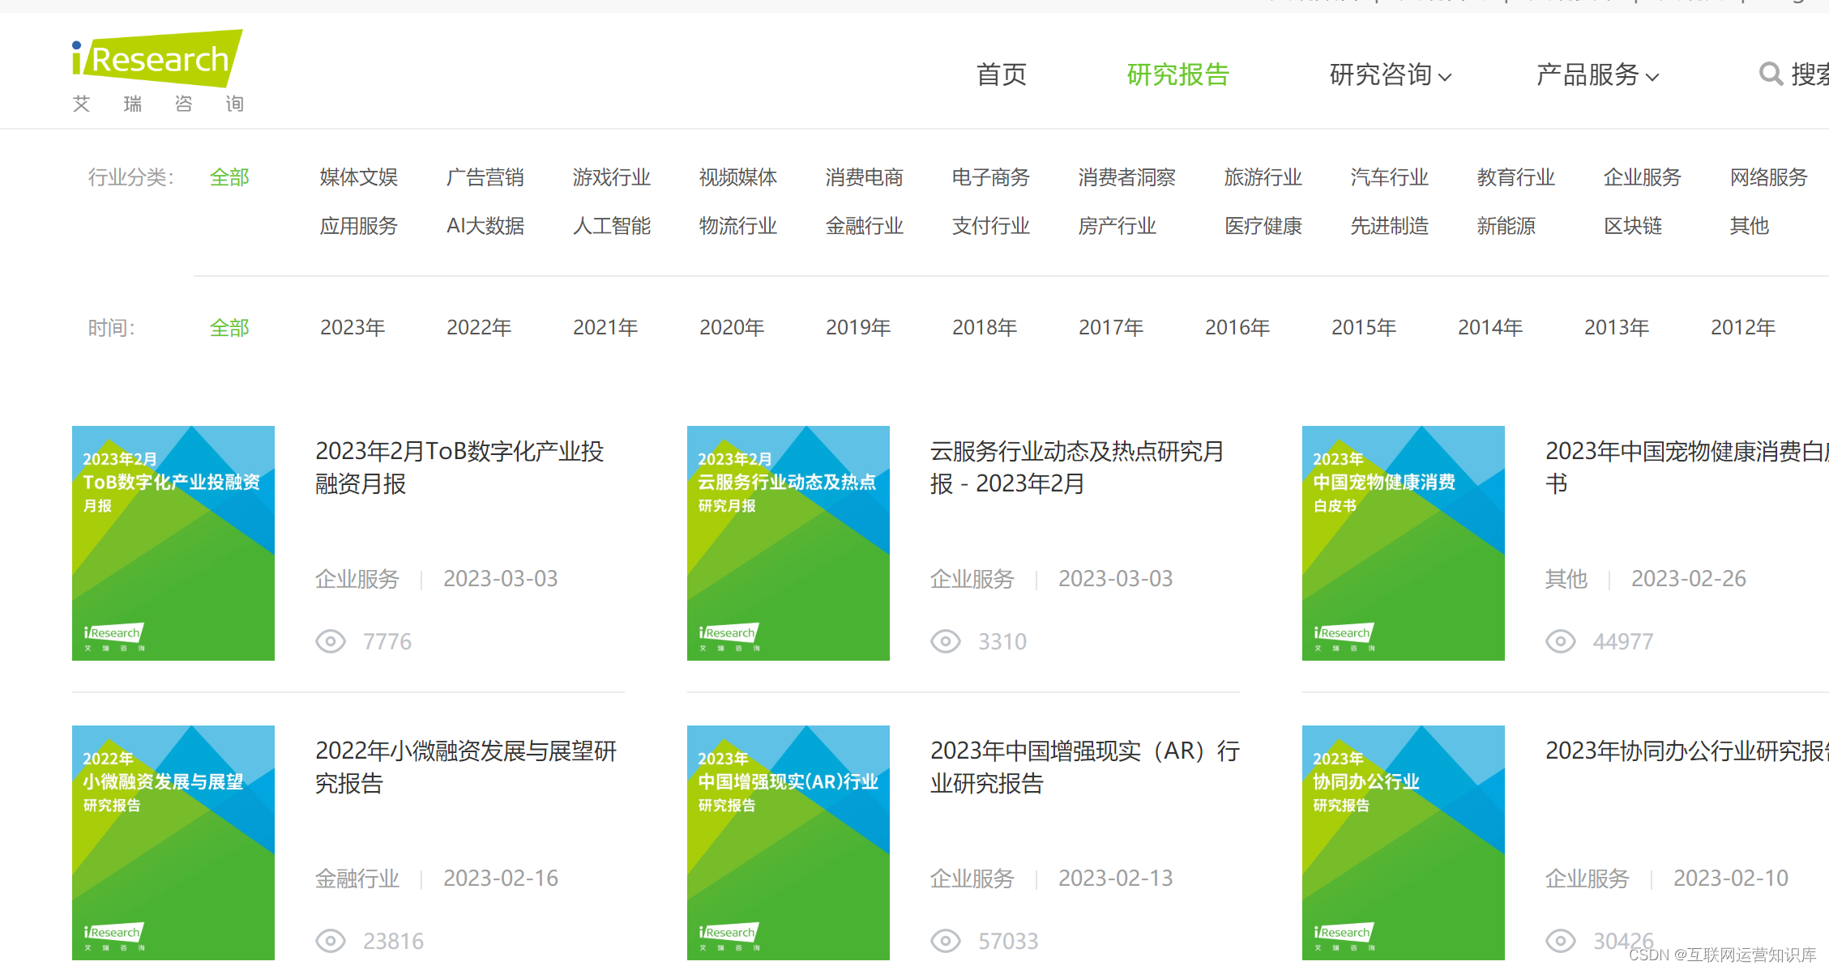Filter by 媒体文娱 industry
1829x970 pixels.
[359, 177]
